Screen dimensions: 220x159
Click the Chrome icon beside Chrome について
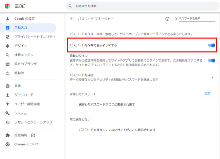tap(7, 144)
